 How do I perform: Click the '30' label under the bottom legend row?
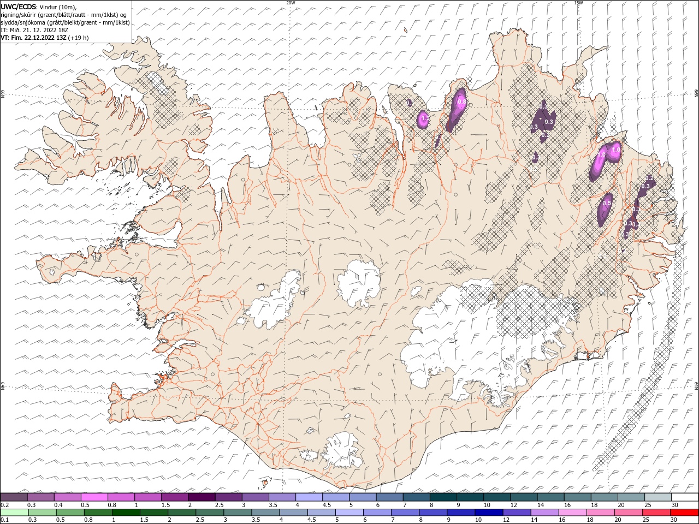pos(673,520)
